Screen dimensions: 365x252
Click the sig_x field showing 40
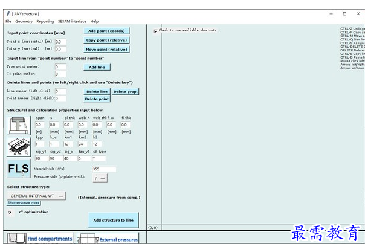point(70,158)
